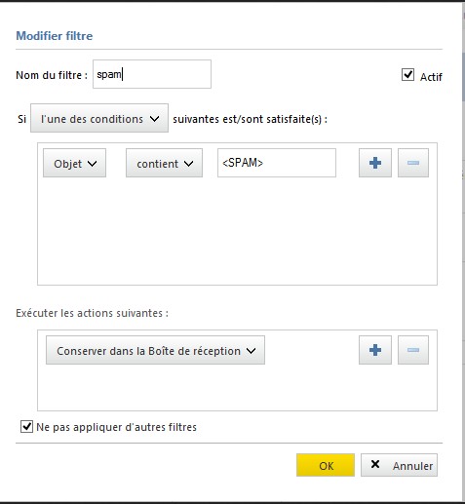Click the X icon on the Annuler button
Image resolution: width=465 pixels, height=504 pixels.
pos(375,464)
